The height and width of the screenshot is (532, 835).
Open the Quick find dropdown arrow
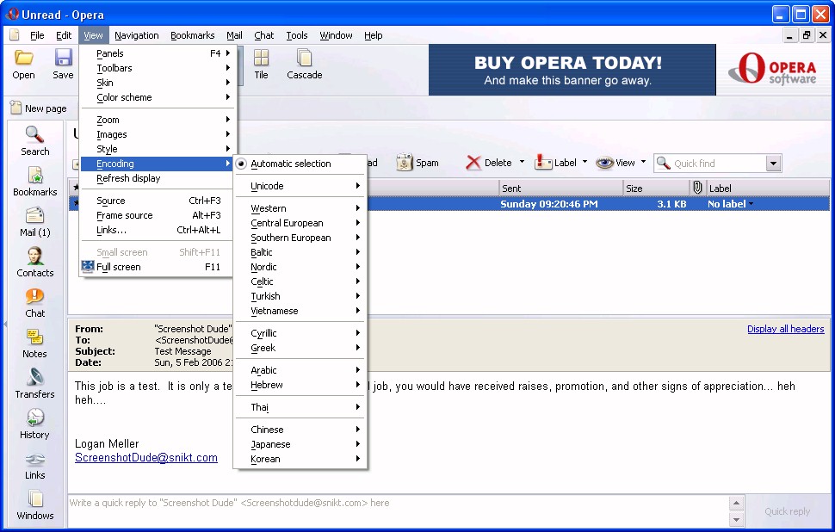773,164
